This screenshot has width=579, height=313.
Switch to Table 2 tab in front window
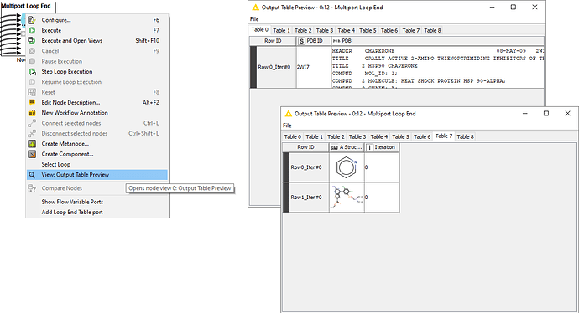tap(336, 137)
